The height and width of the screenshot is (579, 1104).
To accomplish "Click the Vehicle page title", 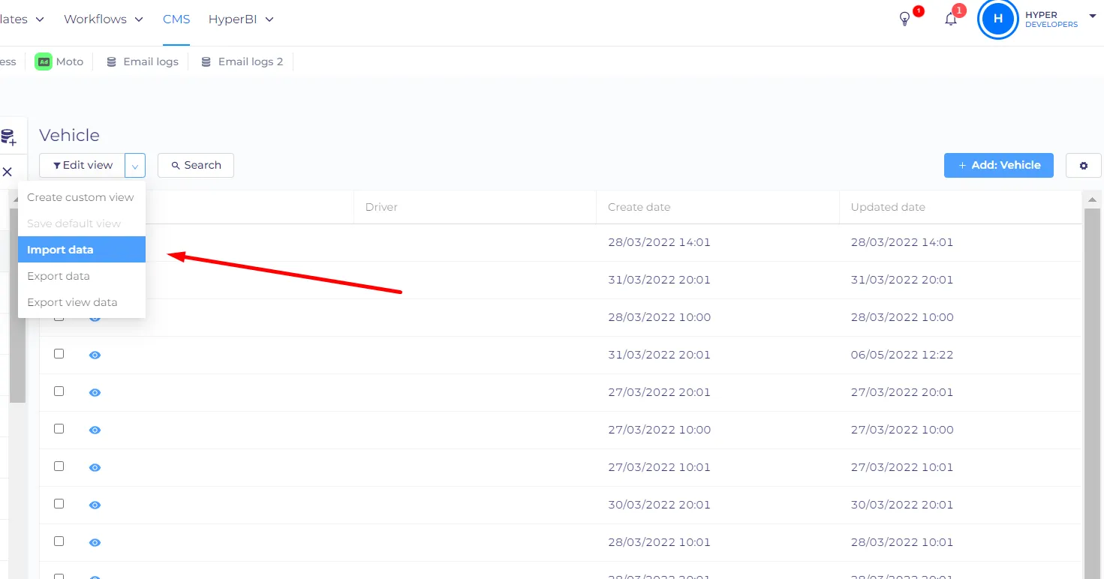I will coord(69,135).
